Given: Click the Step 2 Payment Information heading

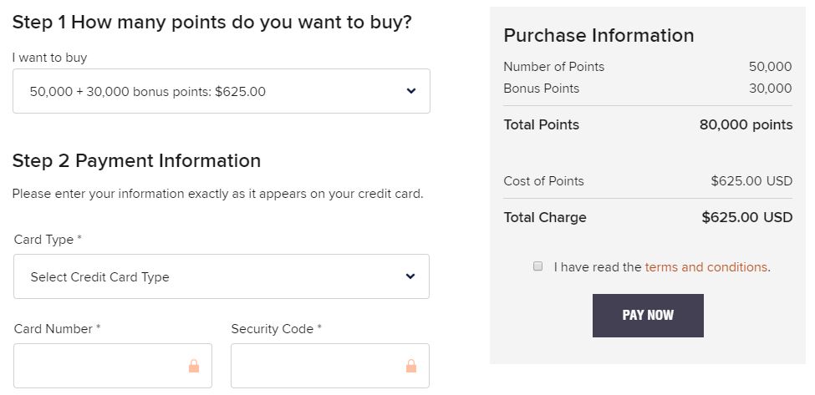Looking at the screenshot, I should tap(136, 160).
